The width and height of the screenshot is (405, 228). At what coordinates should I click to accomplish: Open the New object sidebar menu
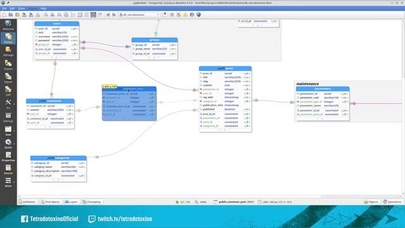(8, 131)
